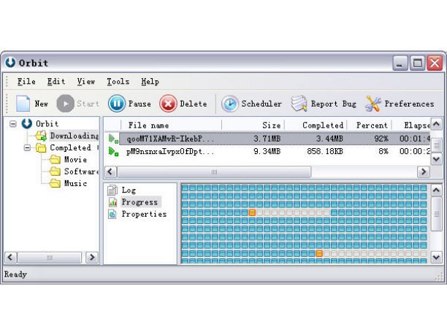This screenshot has height=335, width=447.
Task: Sort by Size column header
Action: click(253, 125)
